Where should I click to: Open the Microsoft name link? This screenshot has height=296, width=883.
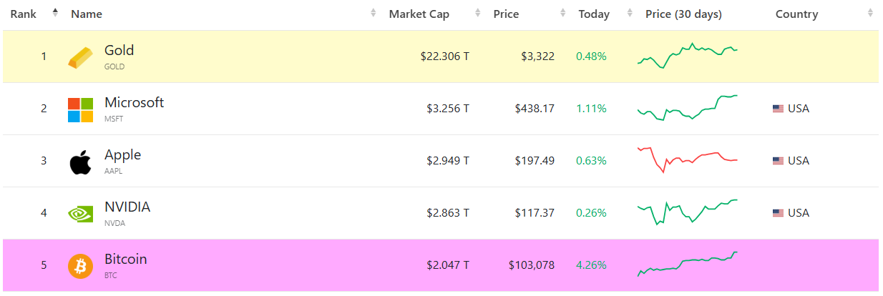pyautogui.click(x=134, y=103)
